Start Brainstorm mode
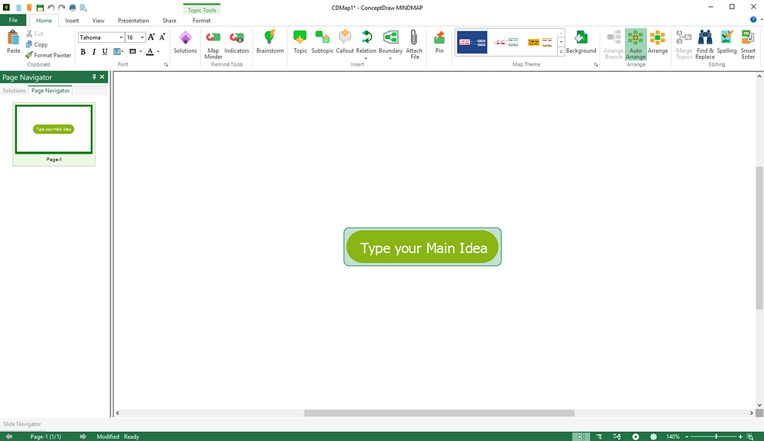 (270, 37)
